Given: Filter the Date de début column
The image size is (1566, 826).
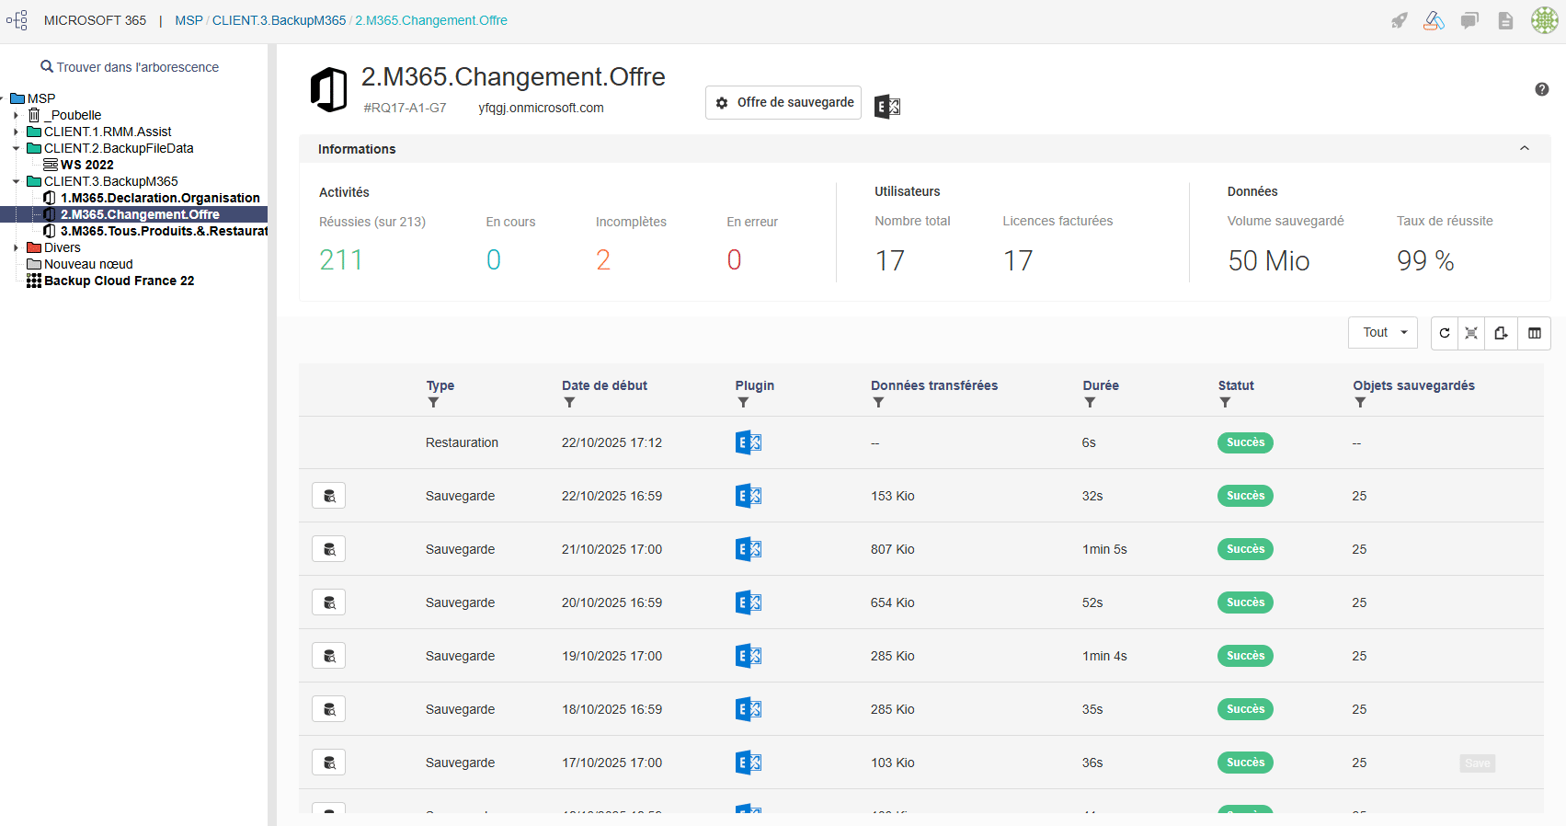Looking at the screenshot, I should point(569,403).
